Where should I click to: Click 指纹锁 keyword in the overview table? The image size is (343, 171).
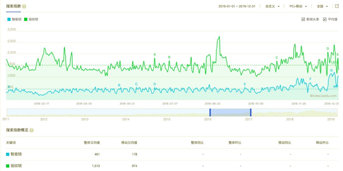coord(16,166)
